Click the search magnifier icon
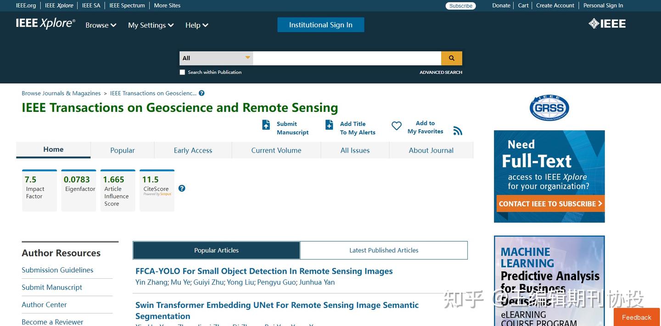 coord(451,58)
